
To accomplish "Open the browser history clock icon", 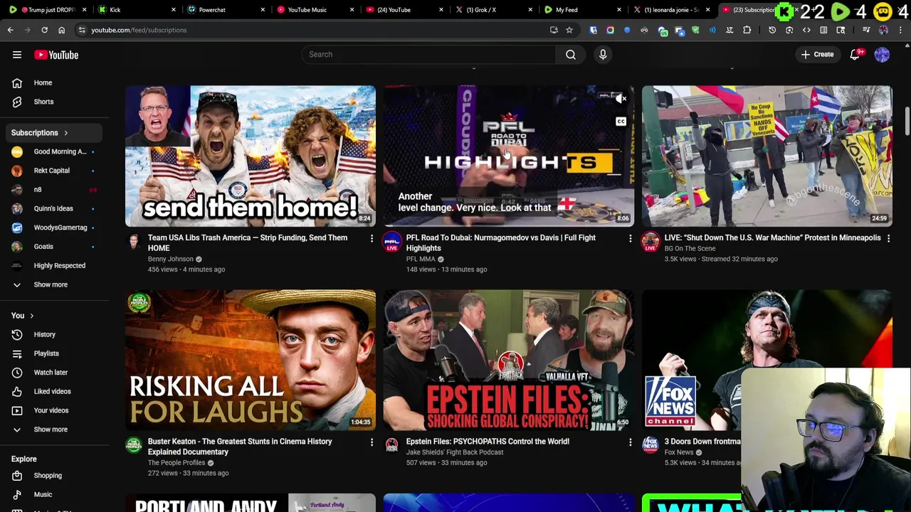I will coord(772,30).
